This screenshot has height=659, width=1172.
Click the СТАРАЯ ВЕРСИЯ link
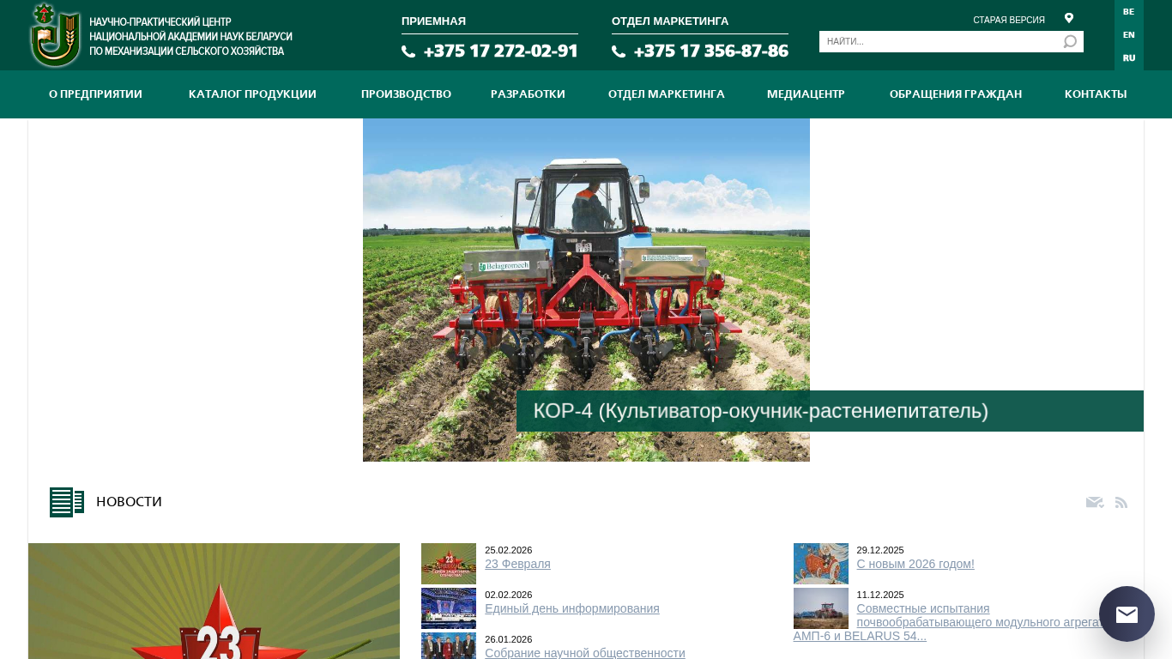(x=1009, y=20)
